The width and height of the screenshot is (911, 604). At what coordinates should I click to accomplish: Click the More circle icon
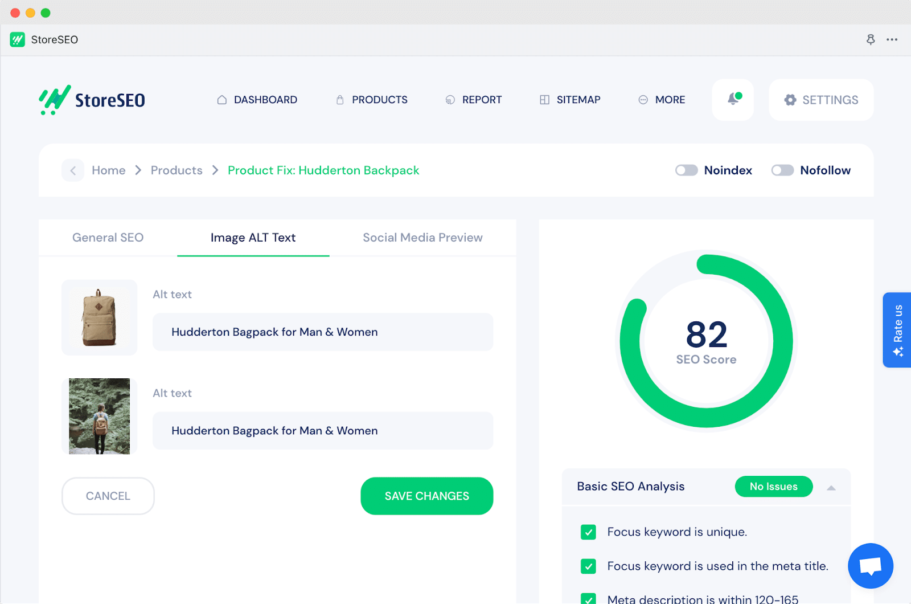pyautogui.click(x=643, y=100)
